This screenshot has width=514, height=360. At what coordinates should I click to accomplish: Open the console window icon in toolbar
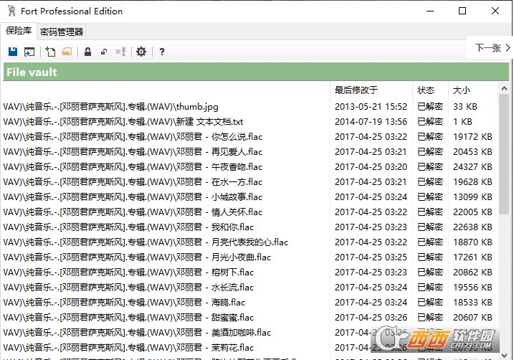coord(29,52)
